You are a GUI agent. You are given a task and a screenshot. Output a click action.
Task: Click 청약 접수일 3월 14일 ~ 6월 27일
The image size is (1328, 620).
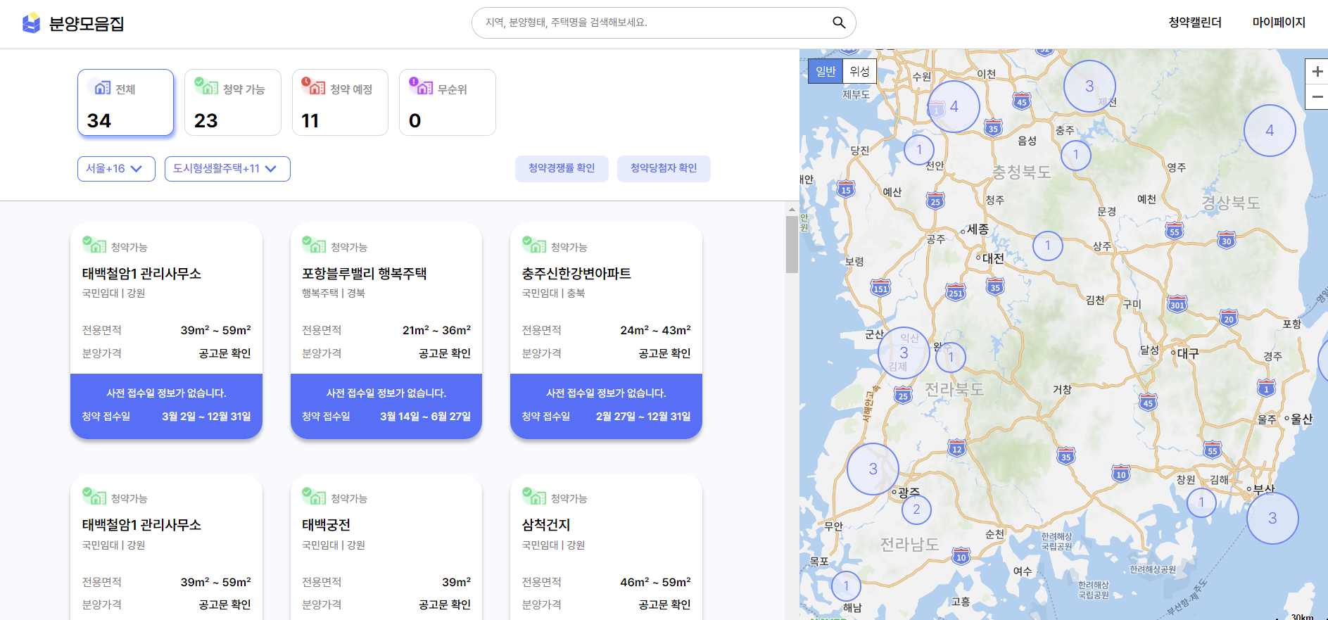pos(386,417)
